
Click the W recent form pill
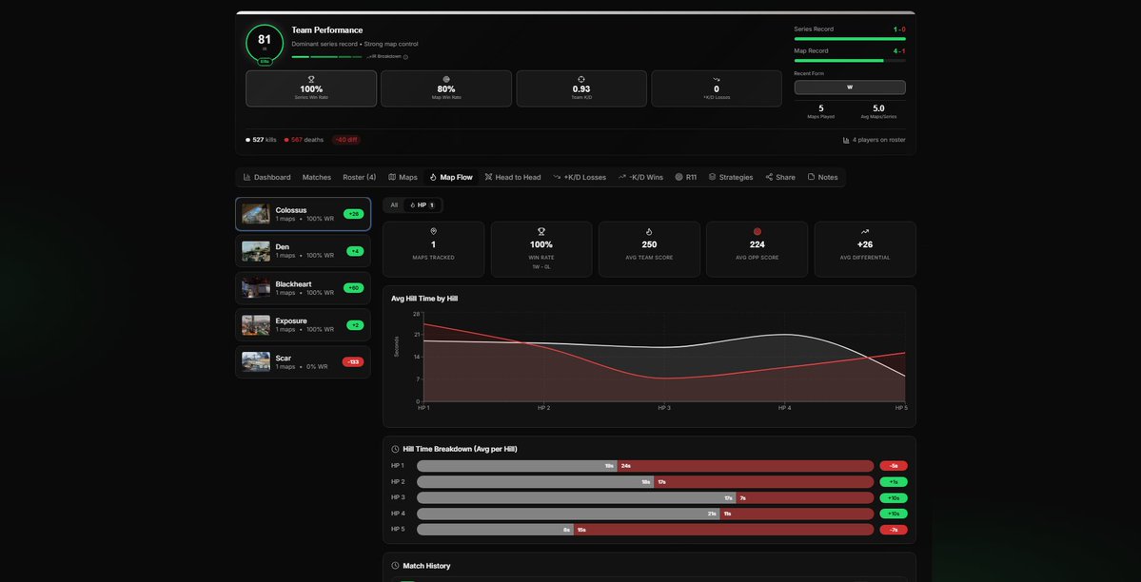850,87
